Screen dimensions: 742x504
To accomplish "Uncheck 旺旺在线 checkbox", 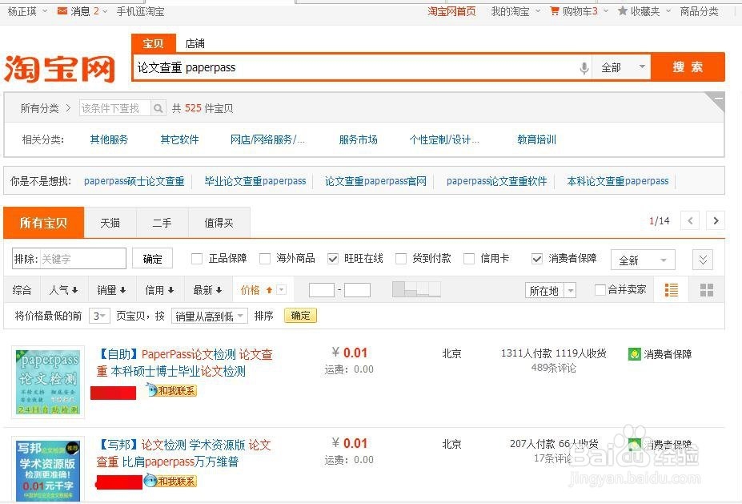I will tap(333, 259).
